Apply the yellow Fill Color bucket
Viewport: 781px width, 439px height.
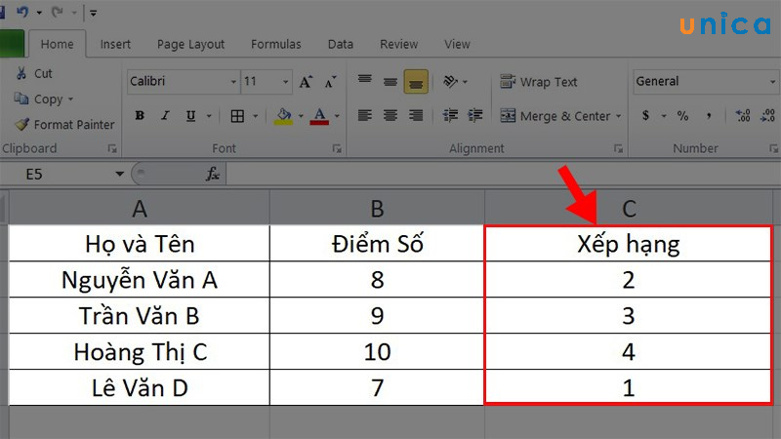(283, 116)
